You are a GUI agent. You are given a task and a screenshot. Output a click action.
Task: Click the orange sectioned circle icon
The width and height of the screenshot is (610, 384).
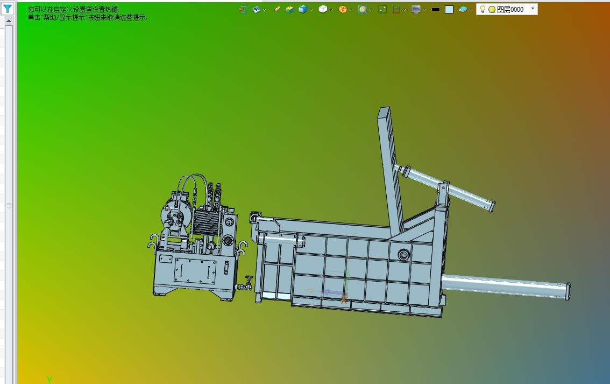pyautogui.click(x=342, y=9)
